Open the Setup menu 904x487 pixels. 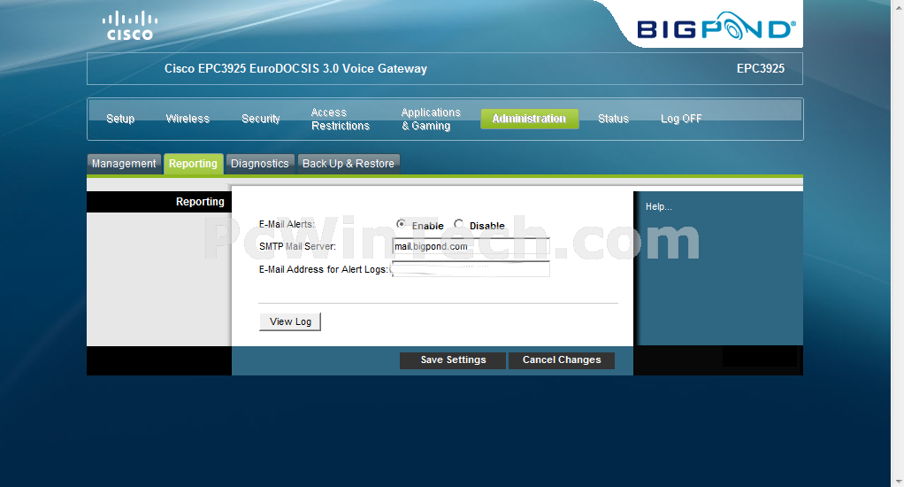[x=120, y=119]
